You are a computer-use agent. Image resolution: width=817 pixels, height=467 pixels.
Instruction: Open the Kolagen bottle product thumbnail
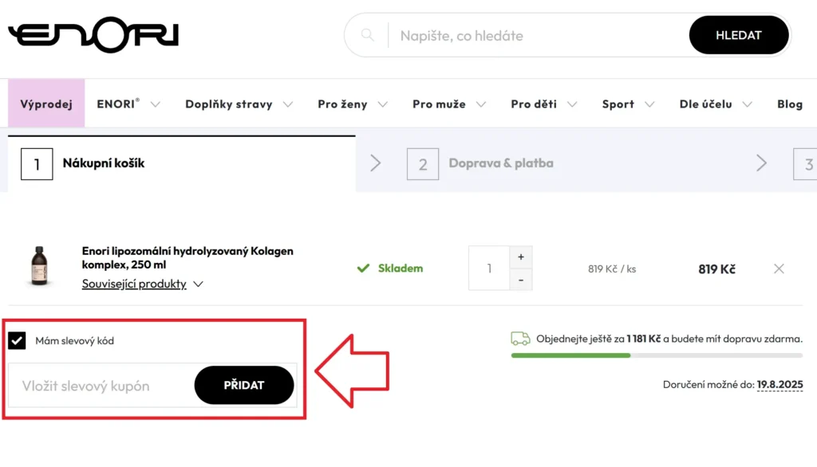point(39,265)
